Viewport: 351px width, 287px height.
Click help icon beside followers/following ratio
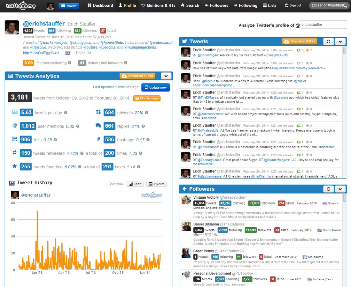pyautogui.click(x=70, y=63)
